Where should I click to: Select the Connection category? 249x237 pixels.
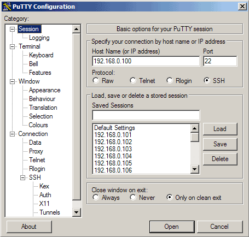(x=33, y=134)
